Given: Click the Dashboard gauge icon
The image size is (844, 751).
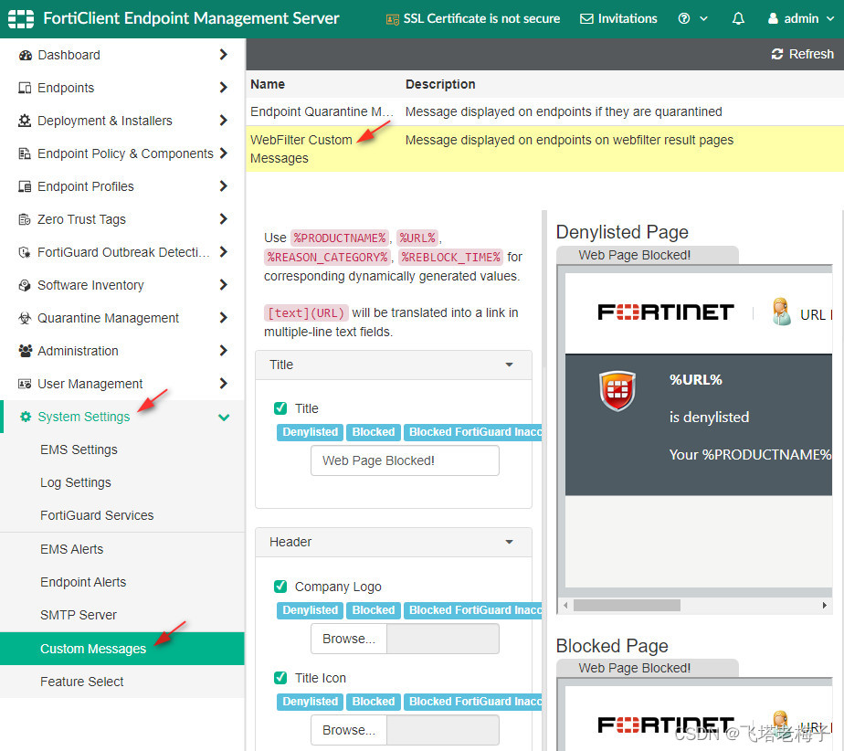Looking at the screenshot, I should pyautogui.click(x=25, y=55).
